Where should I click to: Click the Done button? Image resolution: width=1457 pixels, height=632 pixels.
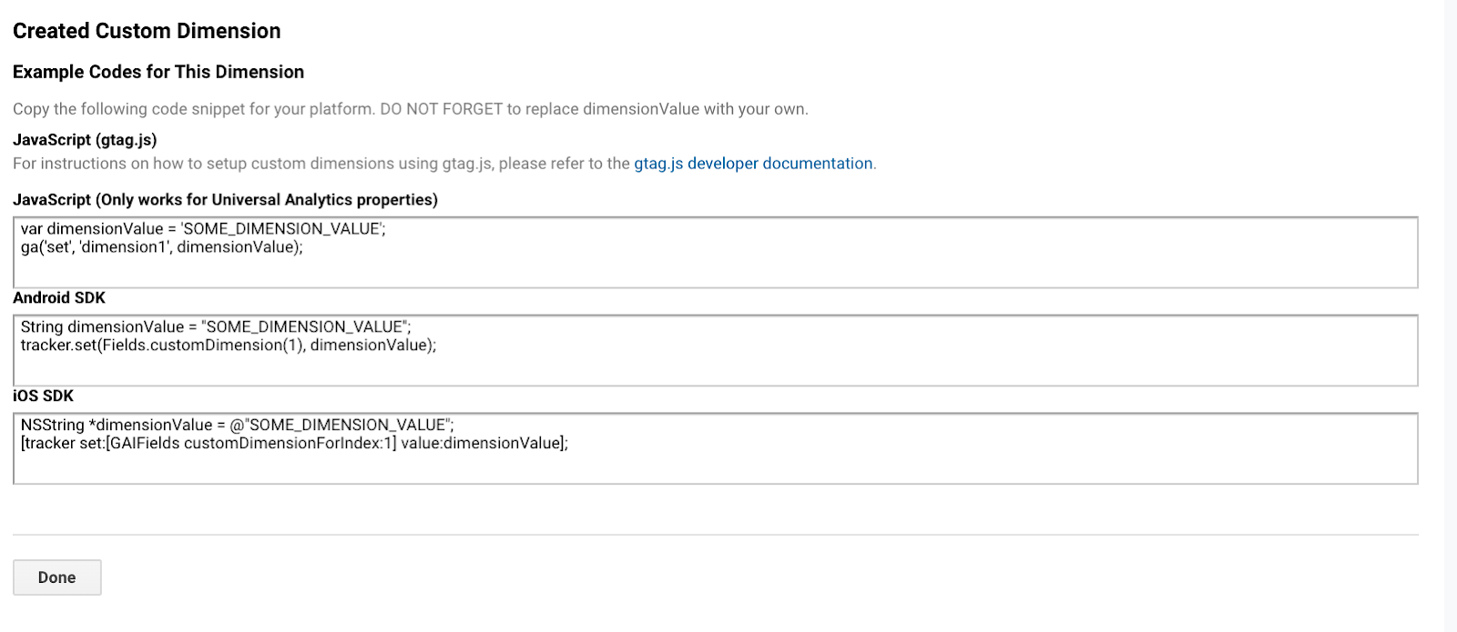click(x=56, y=577)
